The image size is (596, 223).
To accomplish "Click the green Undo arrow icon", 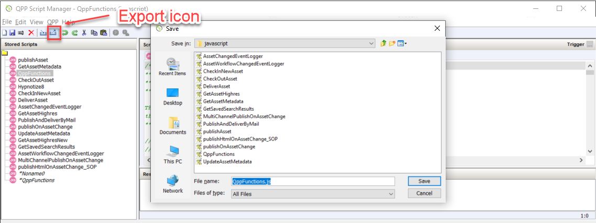I will click(65, 33).
